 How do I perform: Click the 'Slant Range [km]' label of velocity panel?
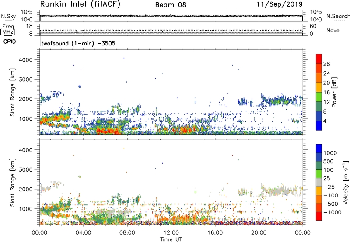click(12, 182)
